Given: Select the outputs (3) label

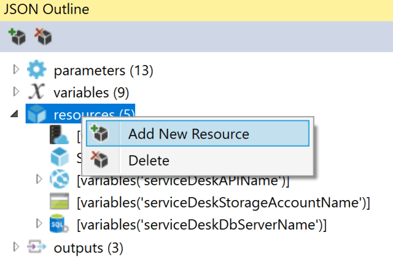Looking at the screenshot, I should coord(88,248).
